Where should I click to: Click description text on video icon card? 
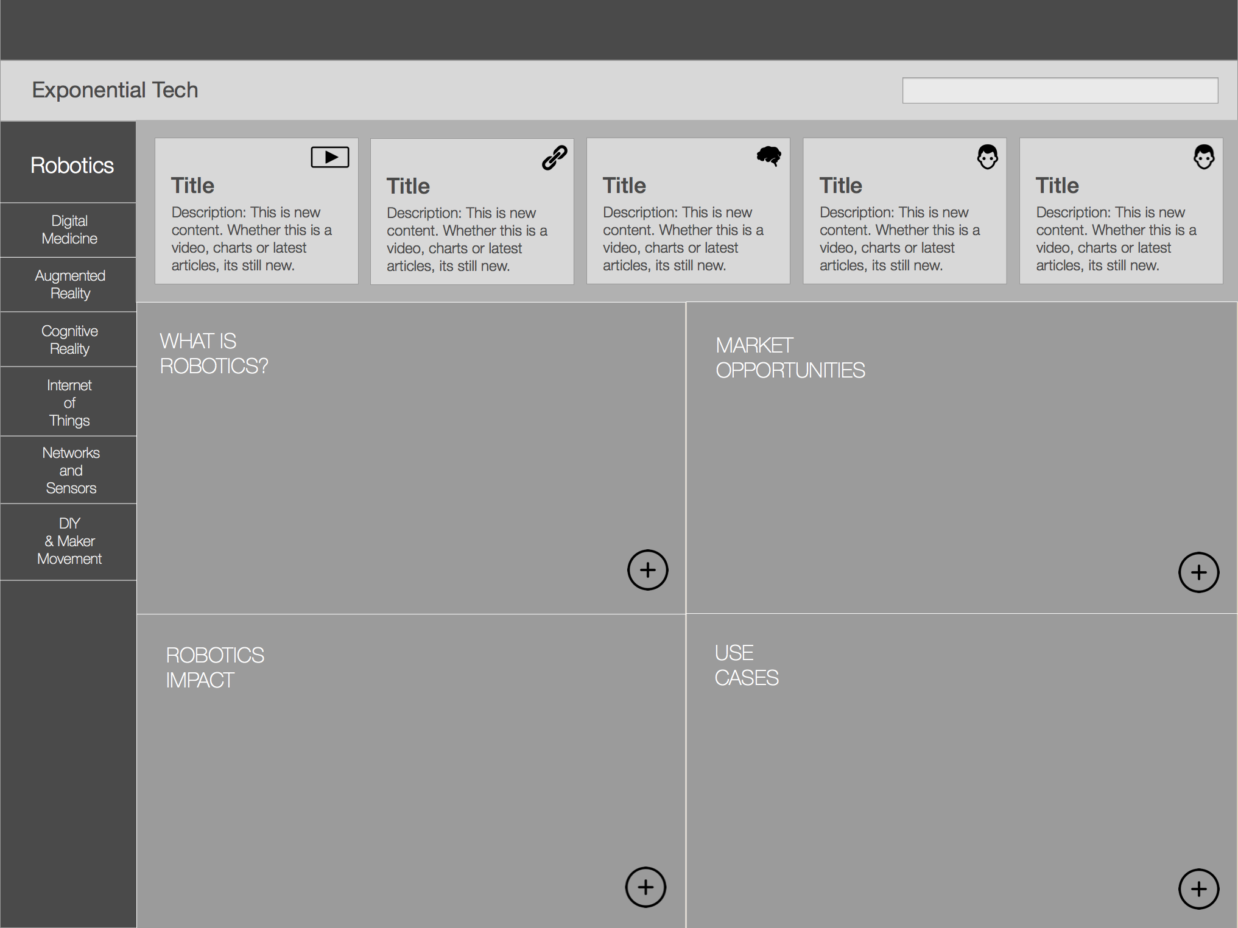[251, 239]
